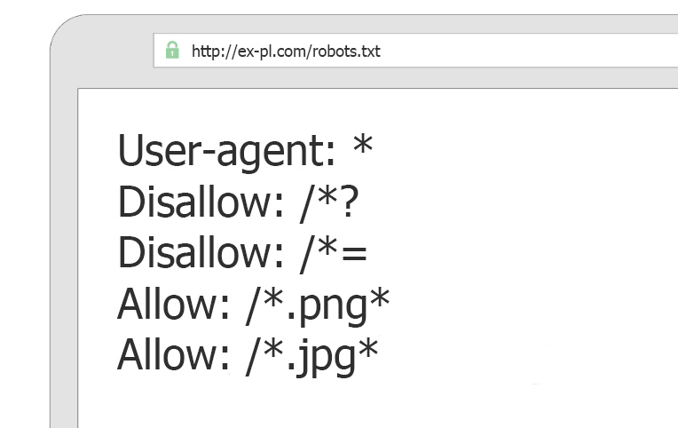This screenshot has height=428, width=678.
Task: Click the green padlock security icon
Action: pos(172,50)
